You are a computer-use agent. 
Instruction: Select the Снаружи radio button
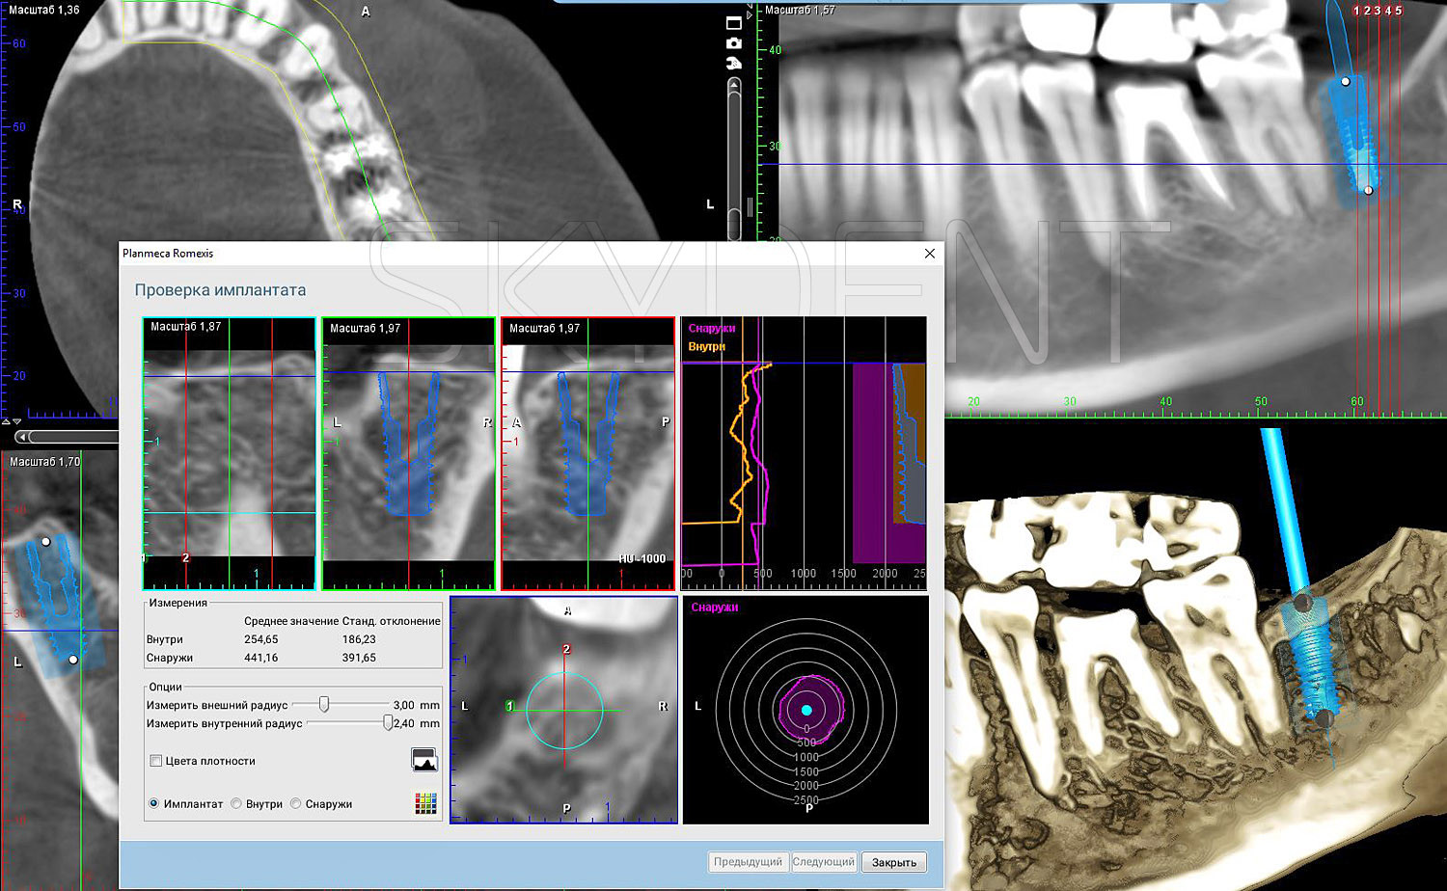point(296,803)
